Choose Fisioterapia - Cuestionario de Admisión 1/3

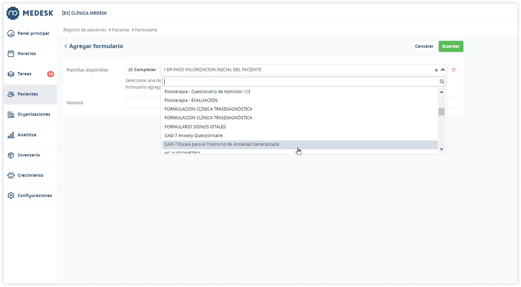tap(300, 92)
